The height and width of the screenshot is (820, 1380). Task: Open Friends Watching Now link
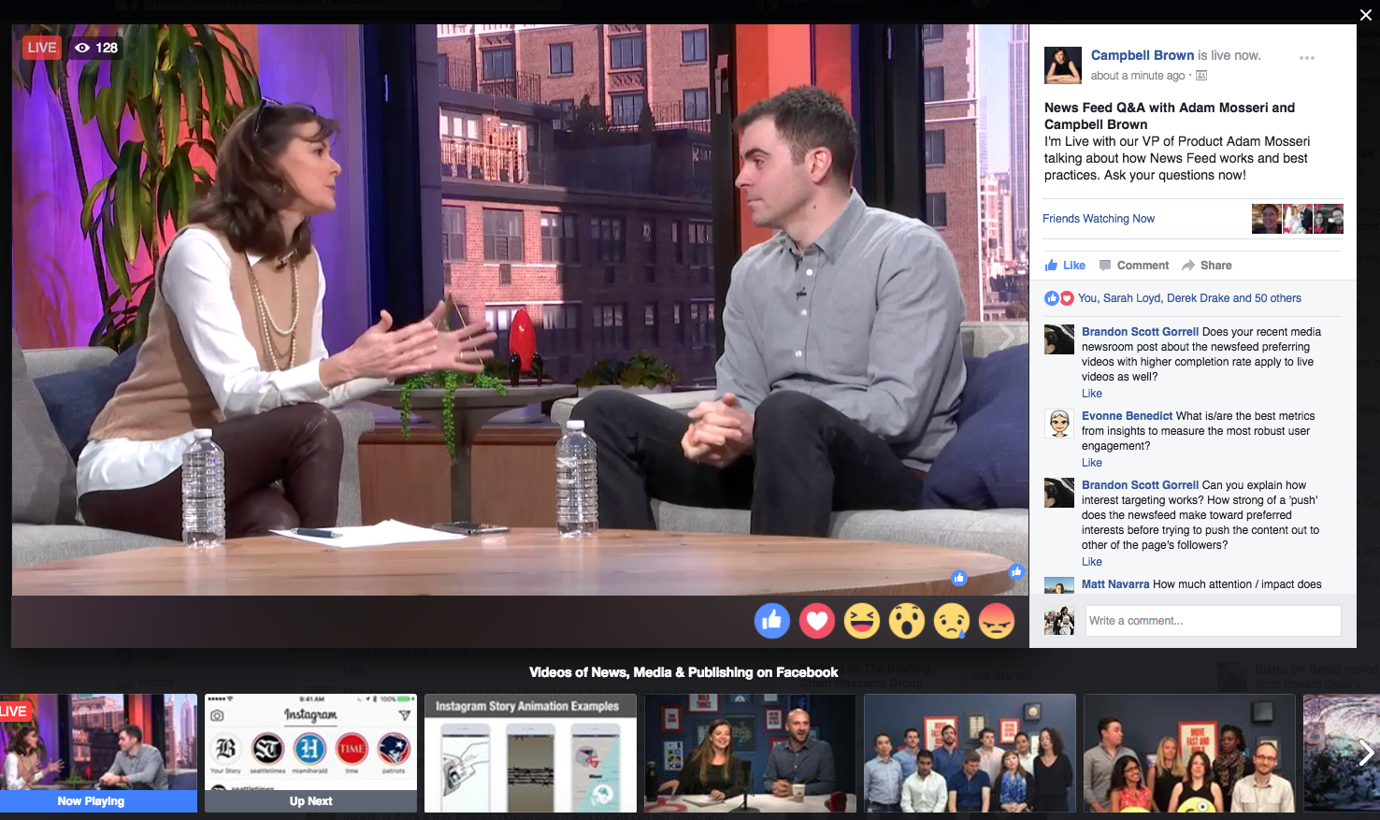pyautogui.click(x=1099, y=219)
